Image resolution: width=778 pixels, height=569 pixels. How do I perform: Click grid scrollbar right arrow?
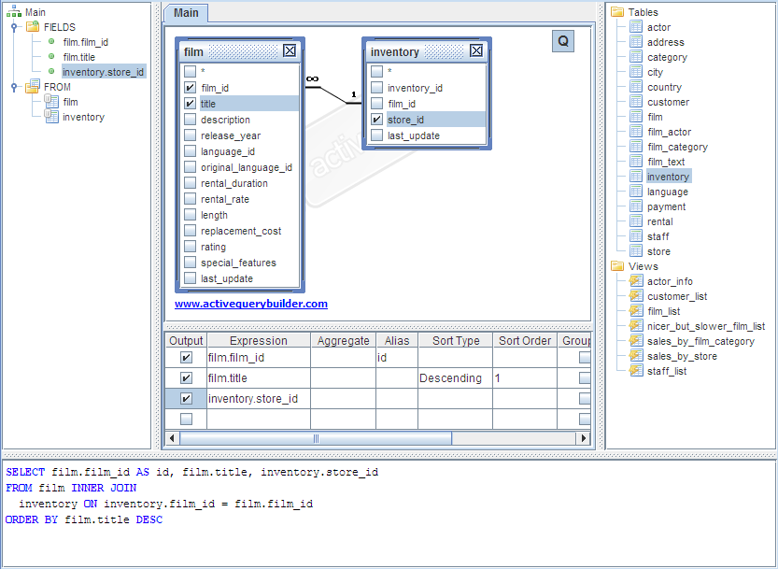pyautogui.click(x=584, y=438)
